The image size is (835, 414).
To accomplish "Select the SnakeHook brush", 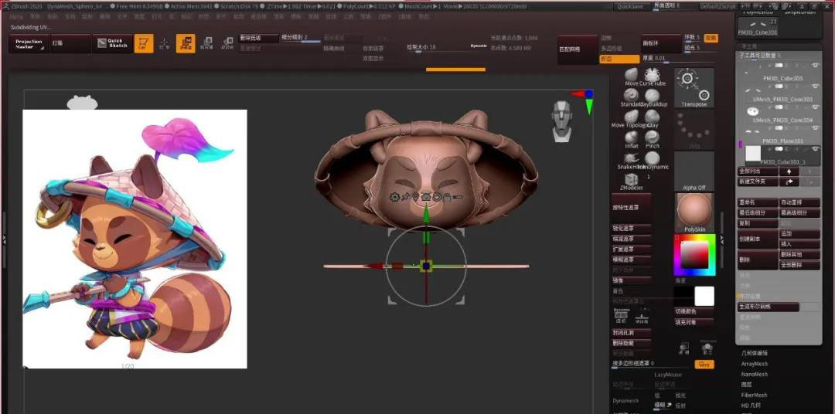I will (632, 160).
